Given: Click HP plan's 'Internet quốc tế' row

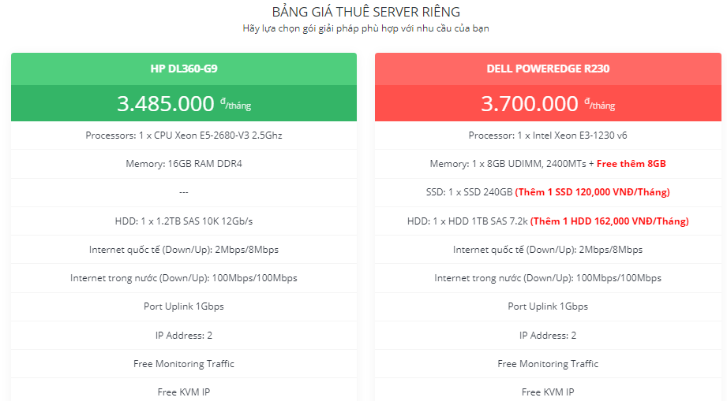Looking at the screenshot, I should pos(184,250).
